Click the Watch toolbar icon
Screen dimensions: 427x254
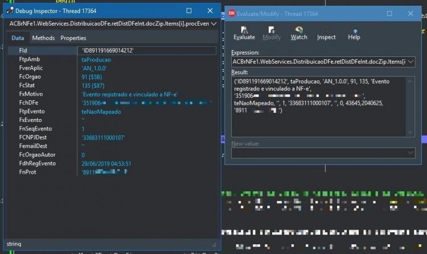pyautogui.click(x=299, y=30)
